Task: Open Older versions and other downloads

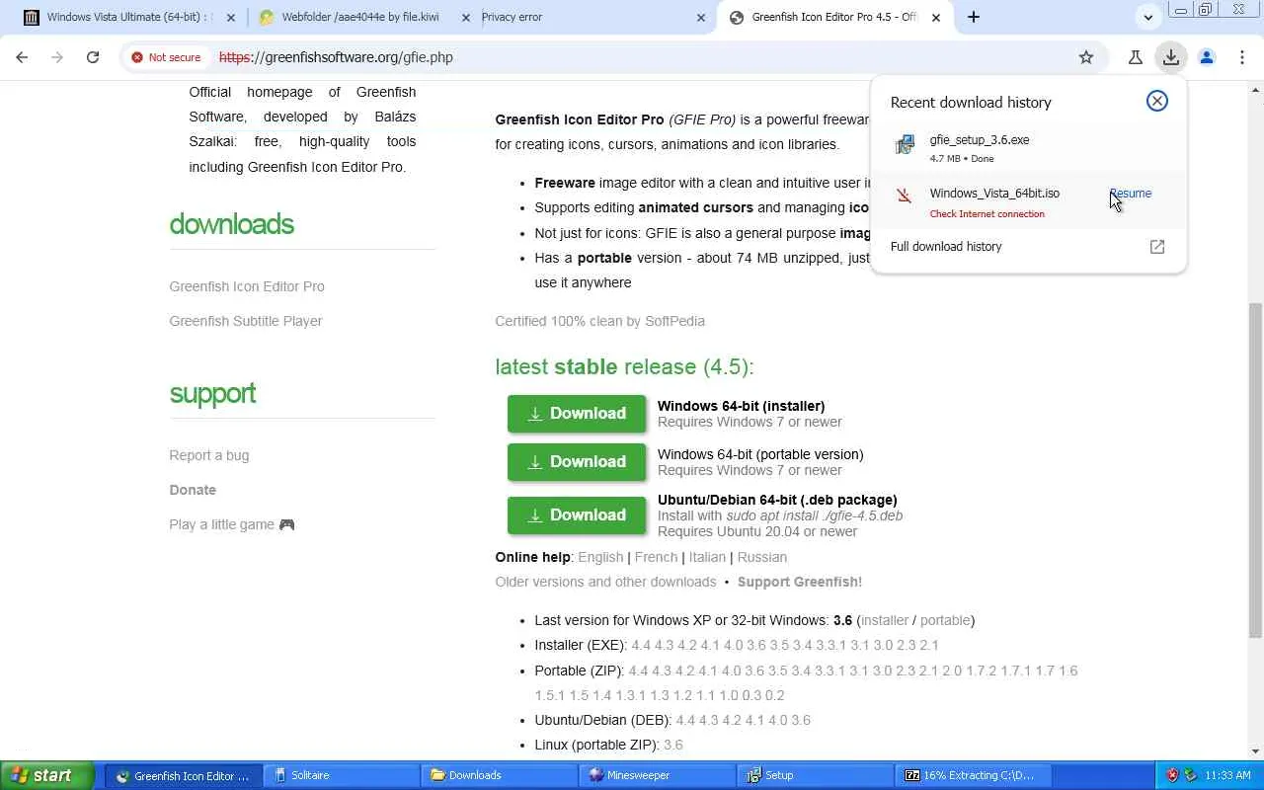Action: click(x=605, y=582)
